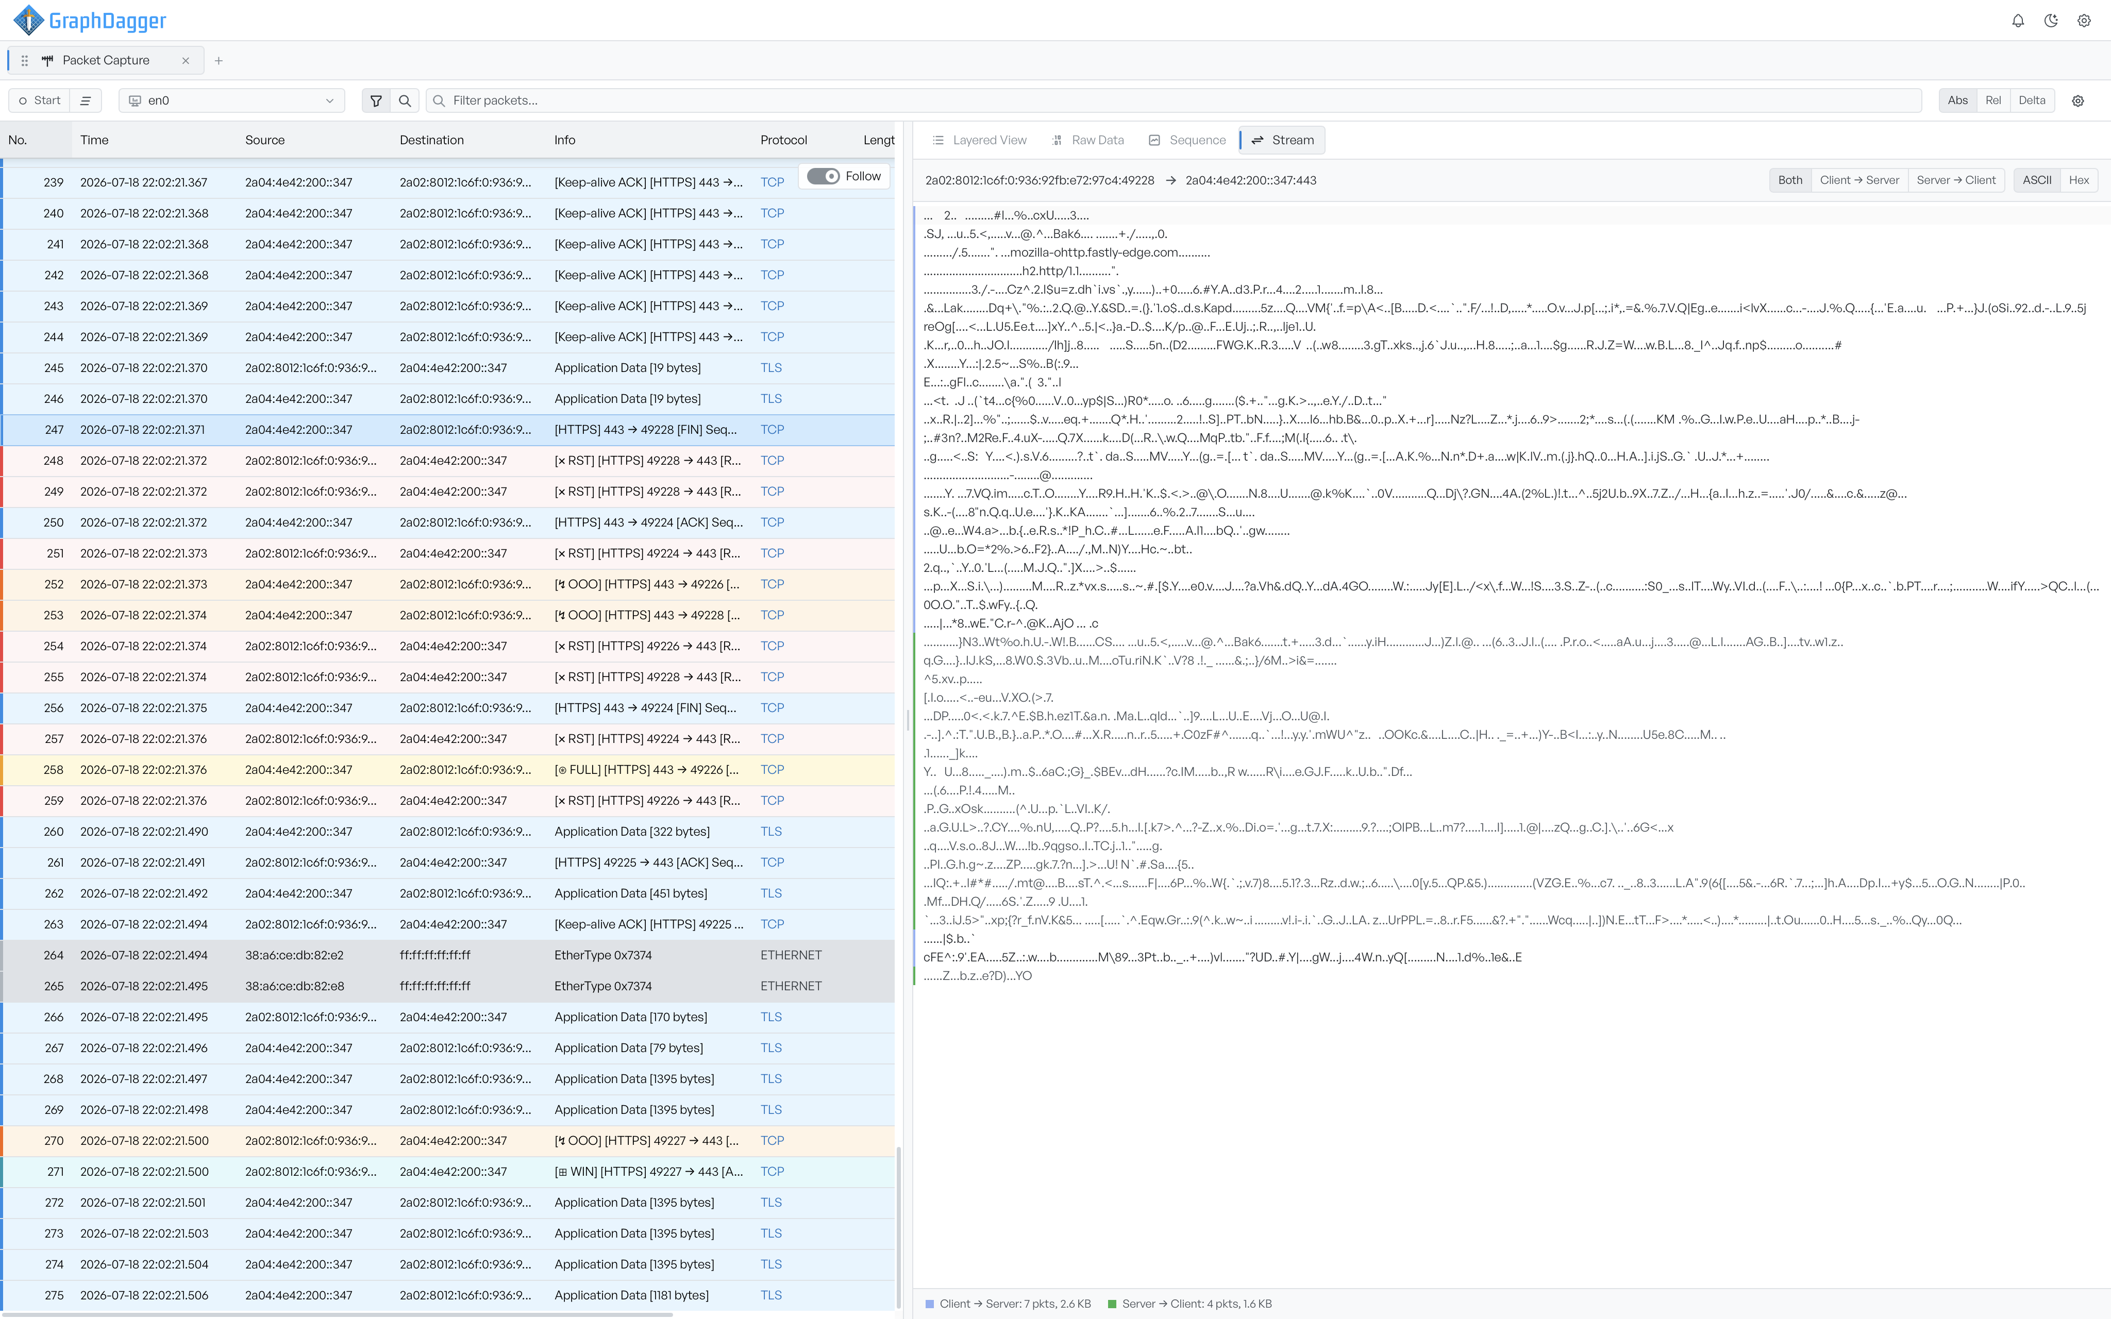Select the Stream tab
This screenshot has height=1319, width=2111.
click(1282, 140)
